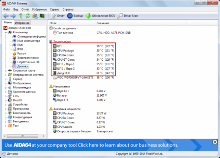Select the Батарея voltage row
The width and height of the screenshot is (220, 158).
coord(80,95)
